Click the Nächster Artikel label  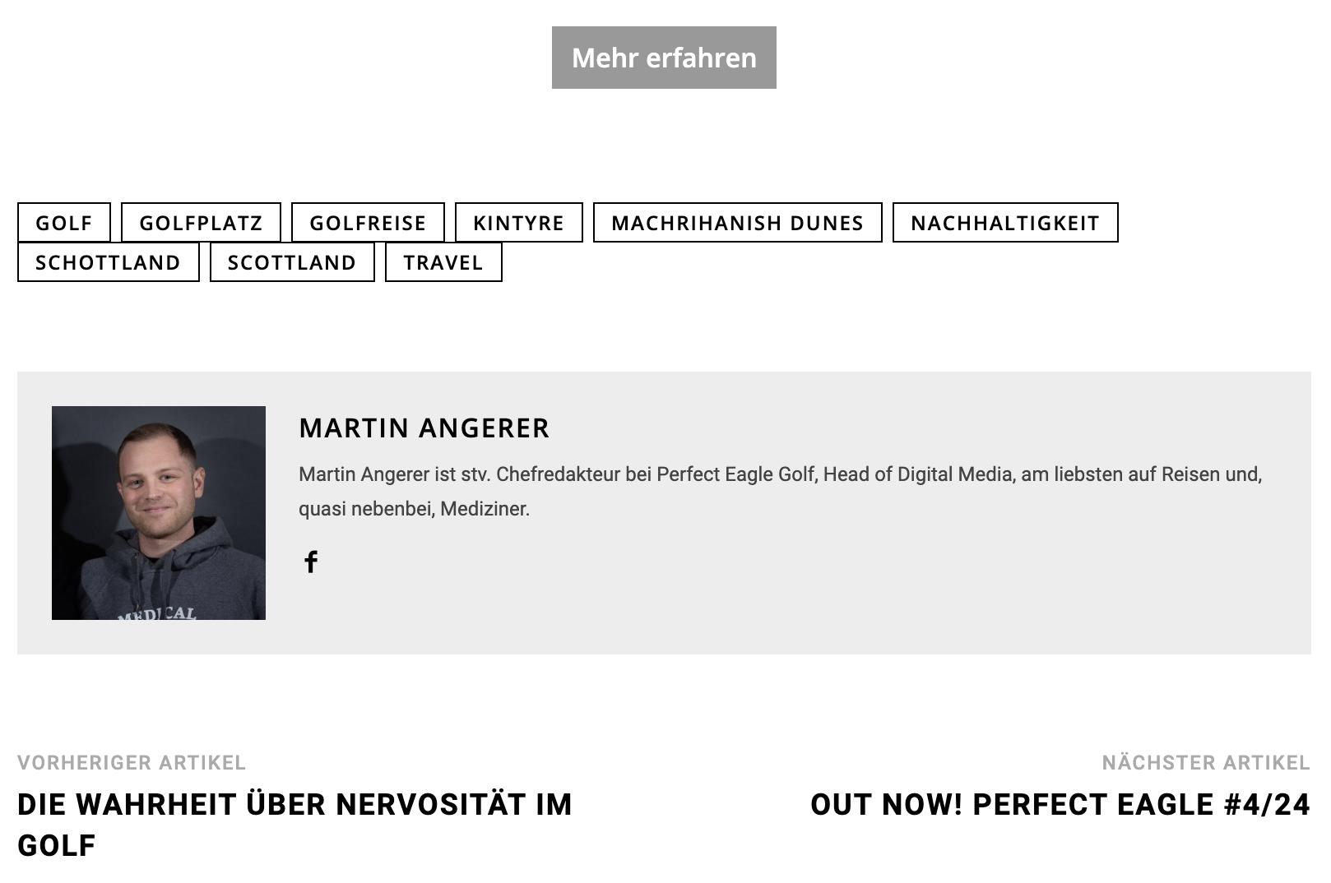[1206, 763]
